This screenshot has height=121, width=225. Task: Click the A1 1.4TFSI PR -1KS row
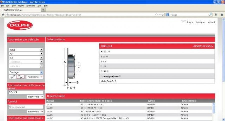[129, 108]
